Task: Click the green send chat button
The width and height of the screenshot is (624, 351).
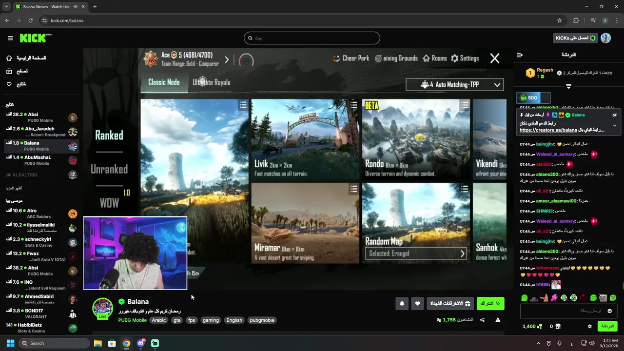Action: pyautogui.click(x=607, y=326)
